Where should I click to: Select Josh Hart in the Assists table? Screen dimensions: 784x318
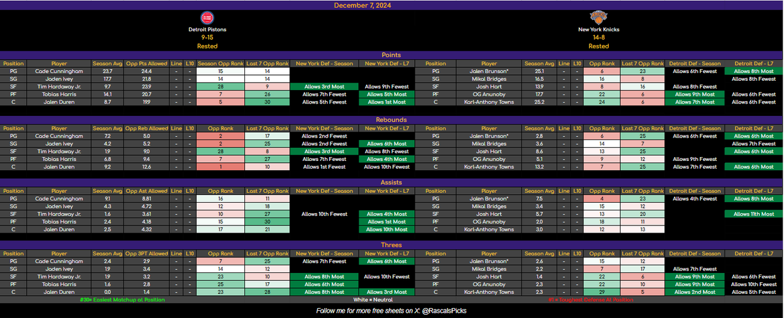point(489,213)
